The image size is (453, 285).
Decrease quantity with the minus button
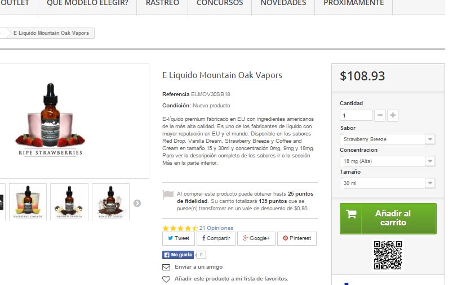[x=380, y=115]
